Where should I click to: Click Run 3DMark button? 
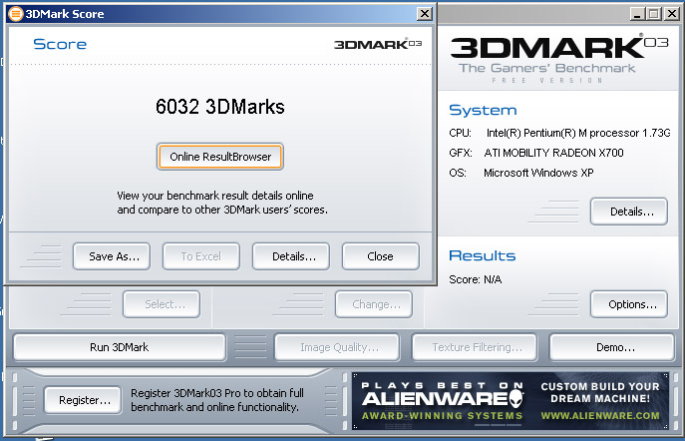pos(120,347)
